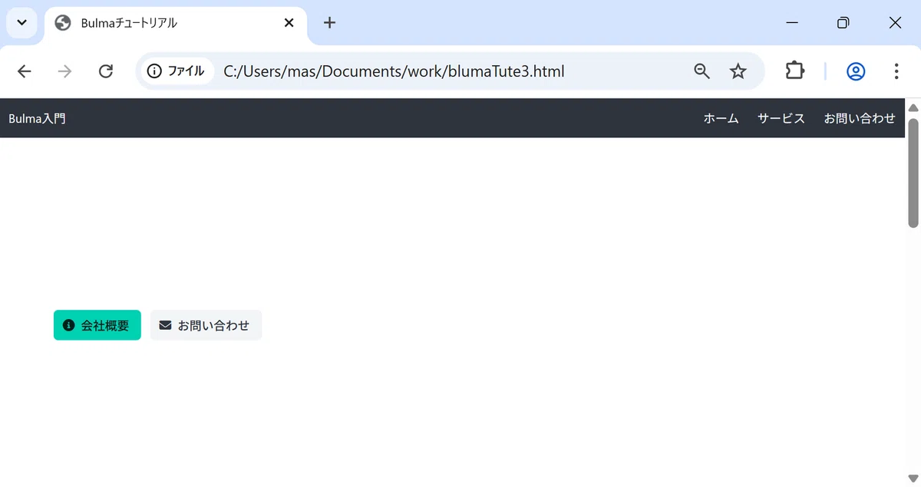Image resolution: width=921 pixels, height=487 pixels.
Task: Open the Chrome three-dot menu
Action: [896, 71]
